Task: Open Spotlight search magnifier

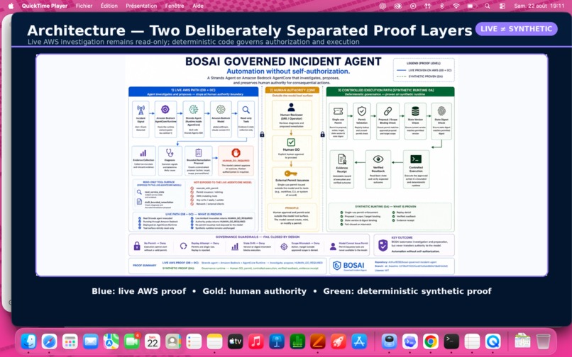Action: pos(488,6)
